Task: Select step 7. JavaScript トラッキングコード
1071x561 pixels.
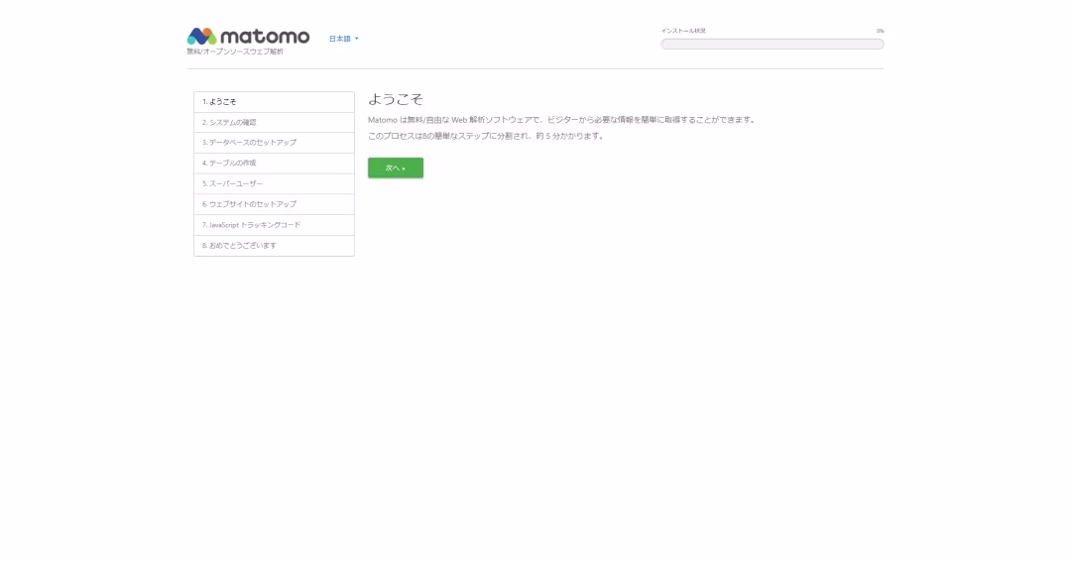Action: (274, 225)
